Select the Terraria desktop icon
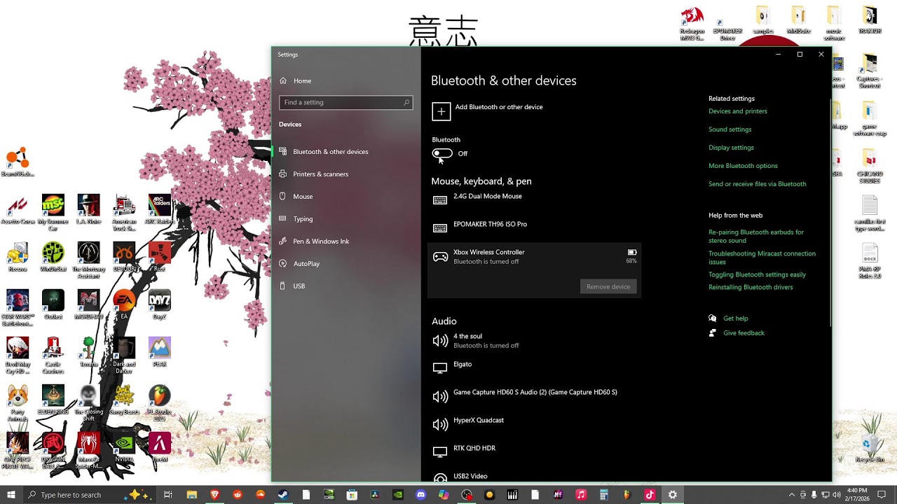This screenshot has height=504, width=897. point(88,352)
